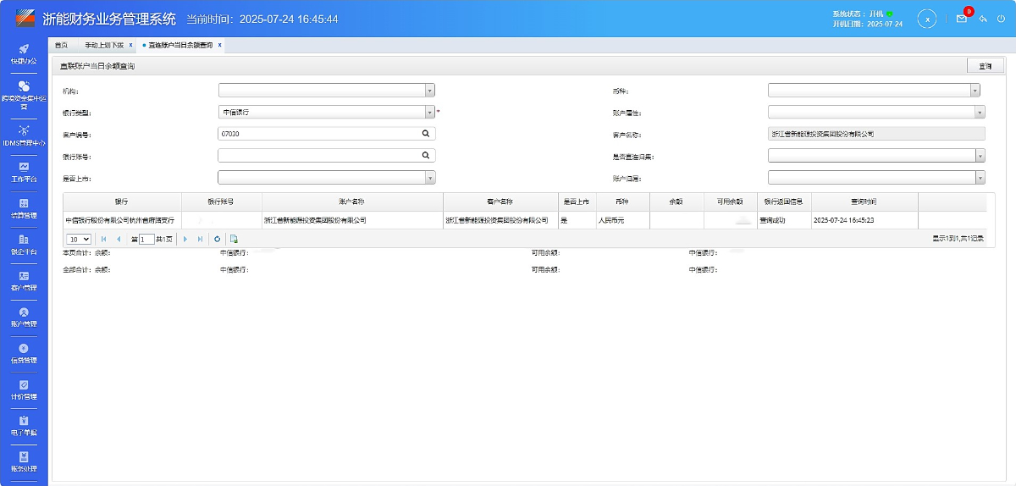Go to next page arrow
1016x486 pixels.
point(185,240)
